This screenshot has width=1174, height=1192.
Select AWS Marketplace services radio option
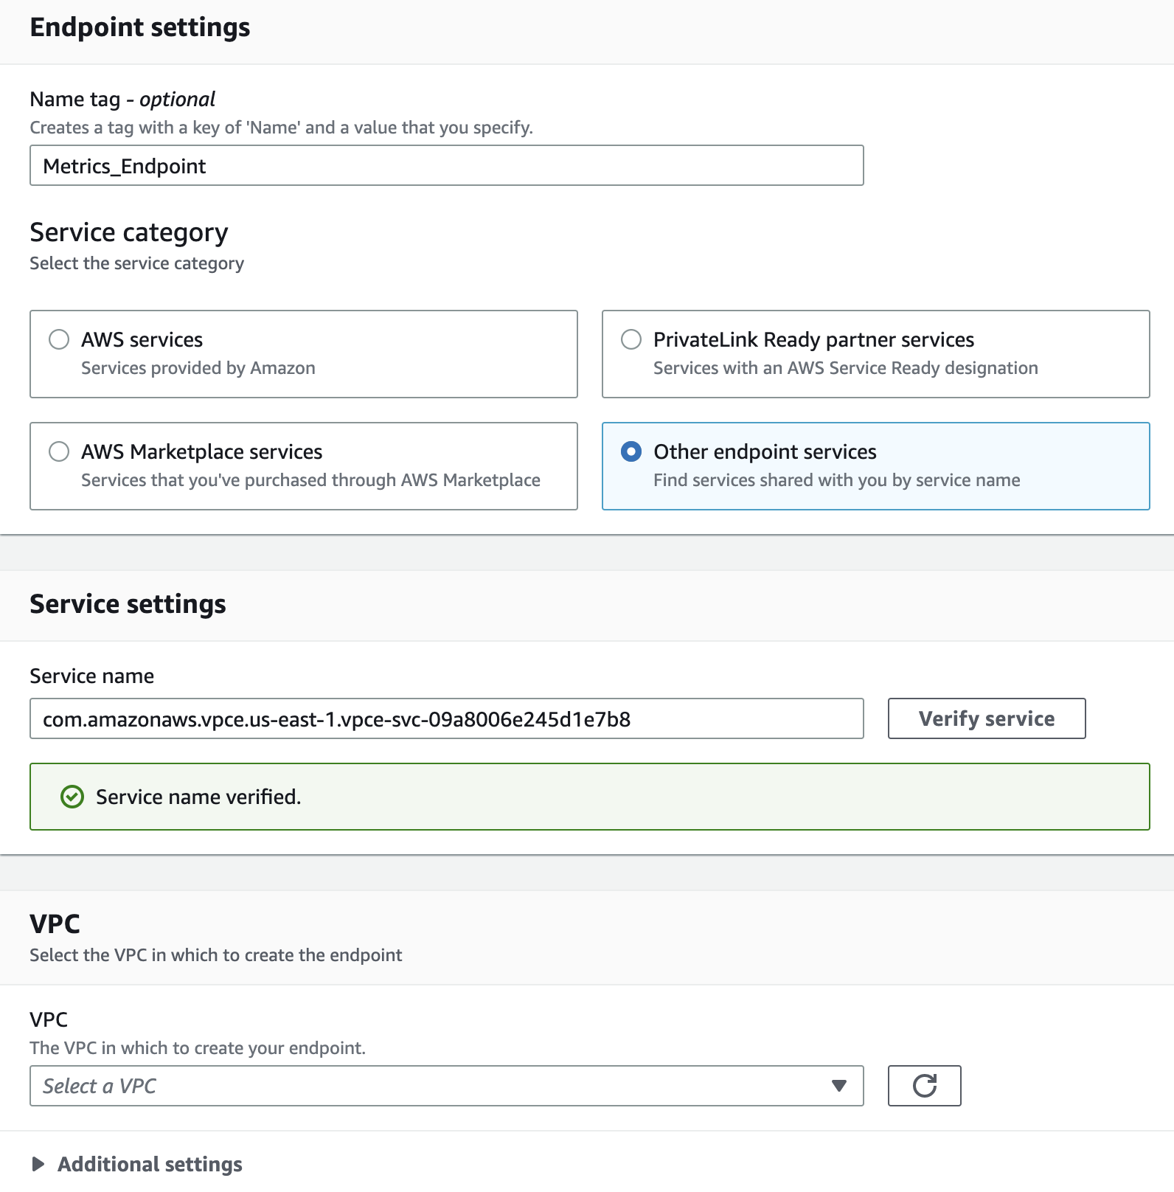[x=59, y=451]
